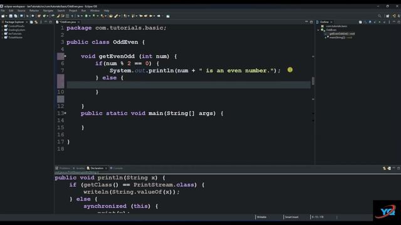This screenshot has width=401, height=225.
Task: Click the Save All toolbar icon
Action: pyautogui.click(x=16, y=16)
